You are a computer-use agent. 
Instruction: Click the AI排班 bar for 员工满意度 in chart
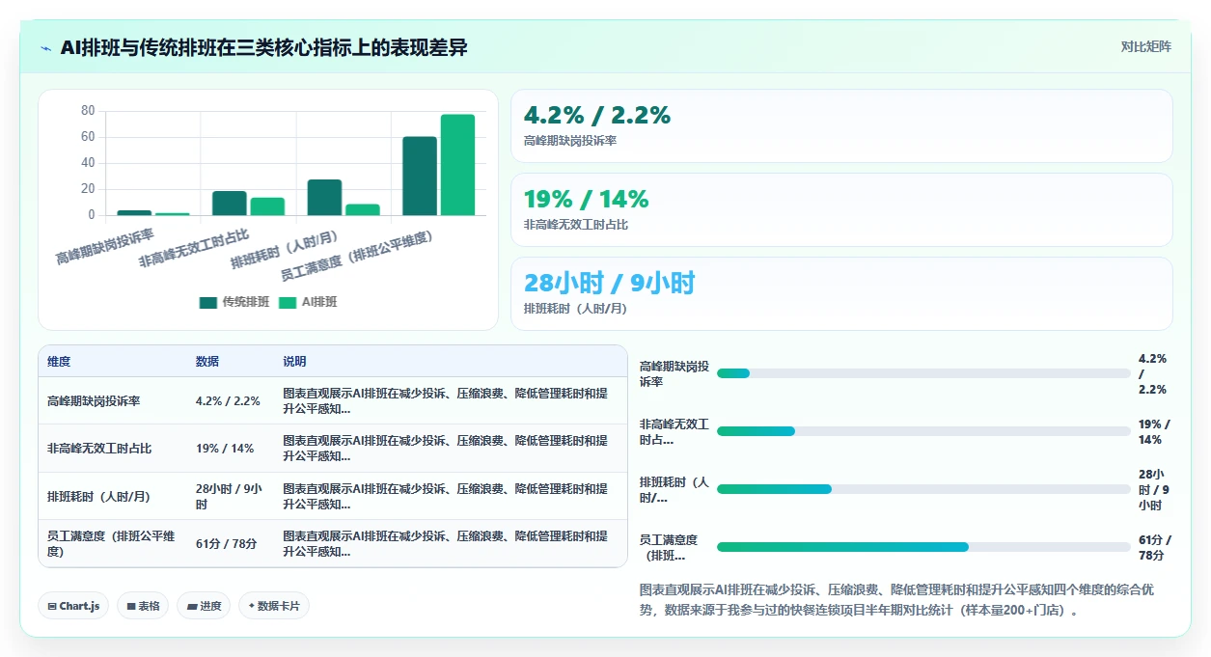tap(458, 165)
